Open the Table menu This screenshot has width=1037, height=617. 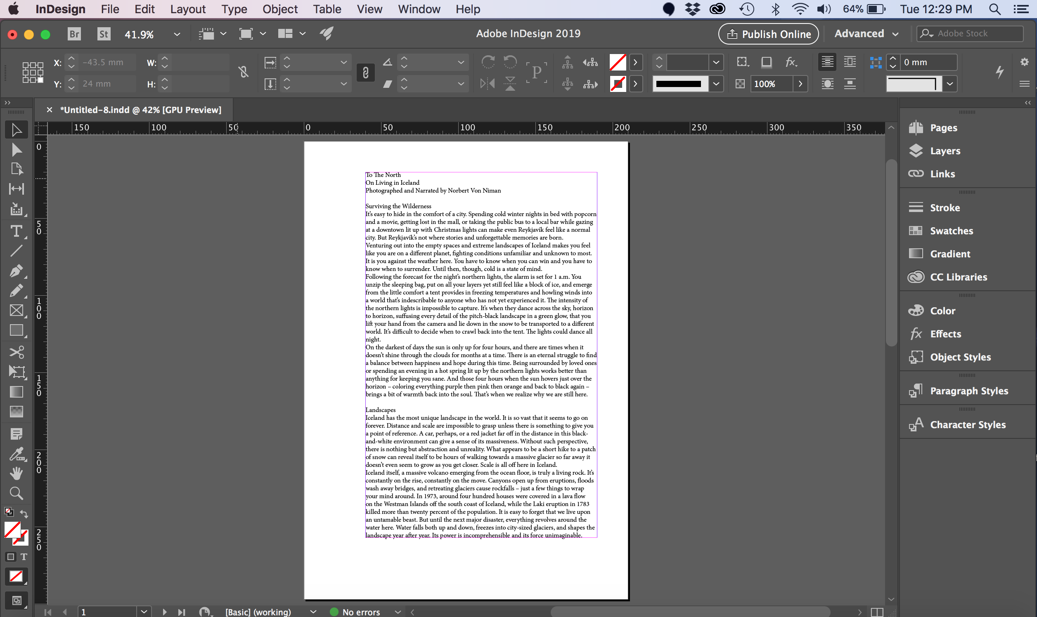327,9
